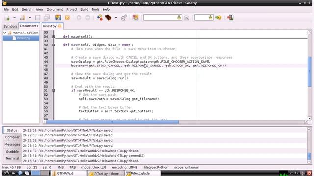The height and width of the screenshot is (176, 314).
Task: Switch to PiText.py taskbar window button
Action: click(x=105, y=173)
